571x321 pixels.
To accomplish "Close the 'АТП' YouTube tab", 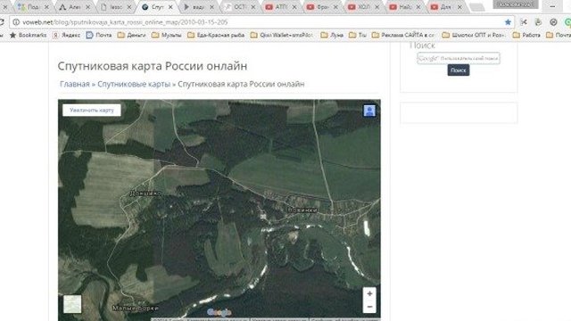I will [x=294, y=7].
